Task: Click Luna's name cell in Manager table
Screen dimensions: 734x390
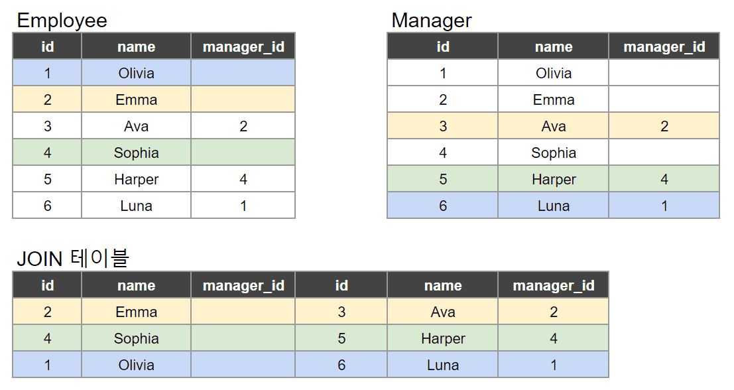Action: (553, 206)
